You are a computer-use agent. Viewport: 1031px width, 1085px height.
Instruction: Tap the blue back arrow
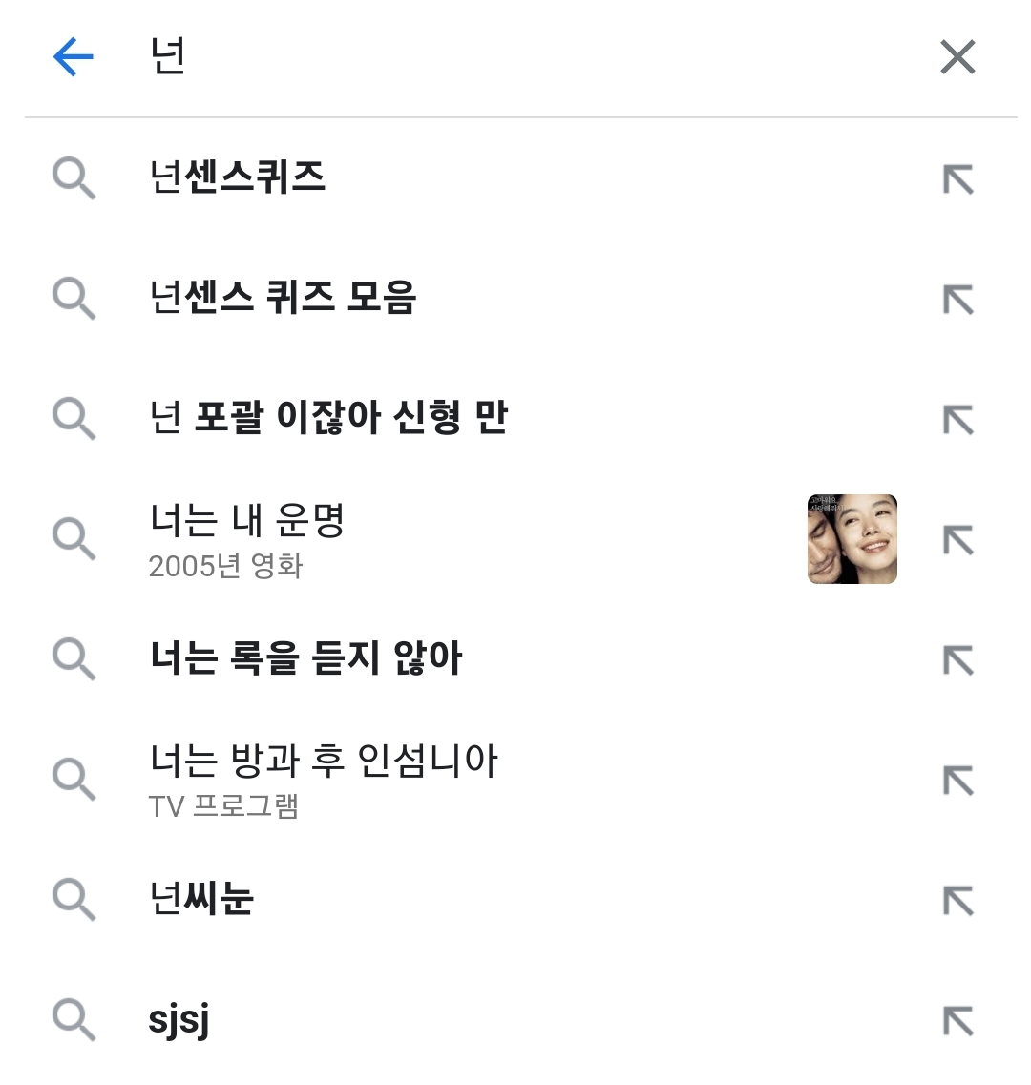point(74,57)
